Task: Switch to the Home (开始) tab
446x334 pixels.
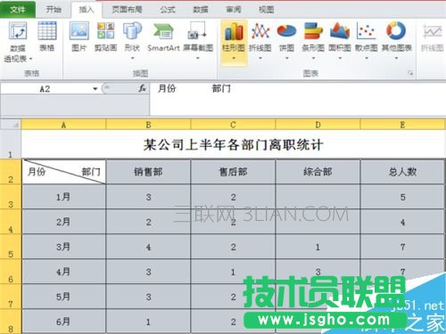Action: [54, 10]
